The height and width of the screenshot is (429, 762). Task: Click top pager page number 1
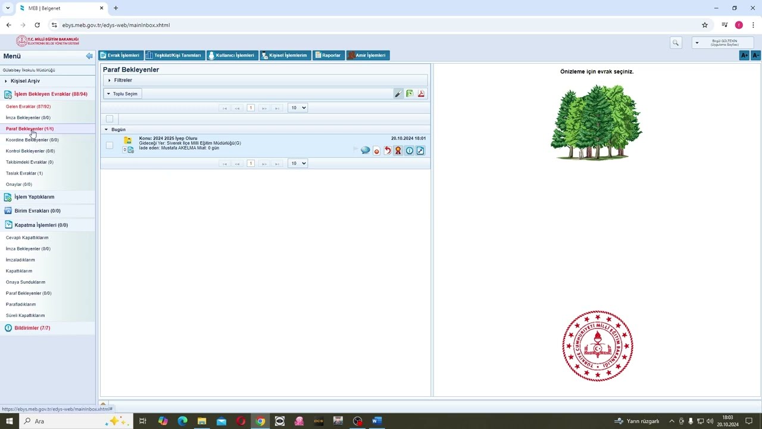point(251,108)
